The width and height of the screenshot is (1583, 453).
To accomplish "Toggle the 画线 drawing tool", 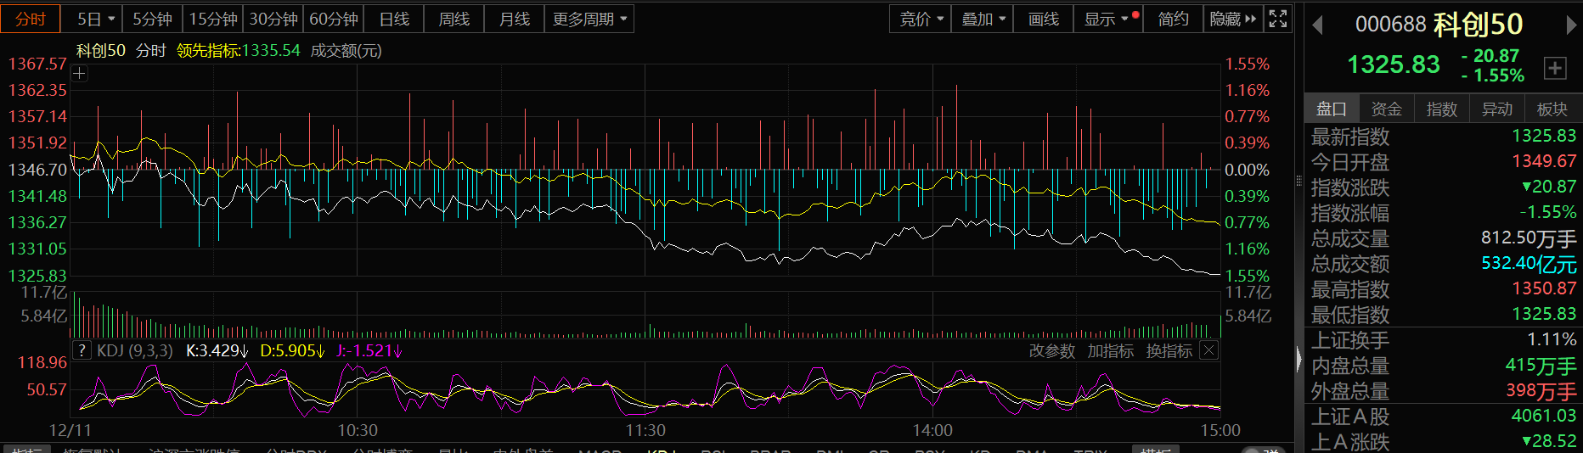I will tap(1043, 19).
